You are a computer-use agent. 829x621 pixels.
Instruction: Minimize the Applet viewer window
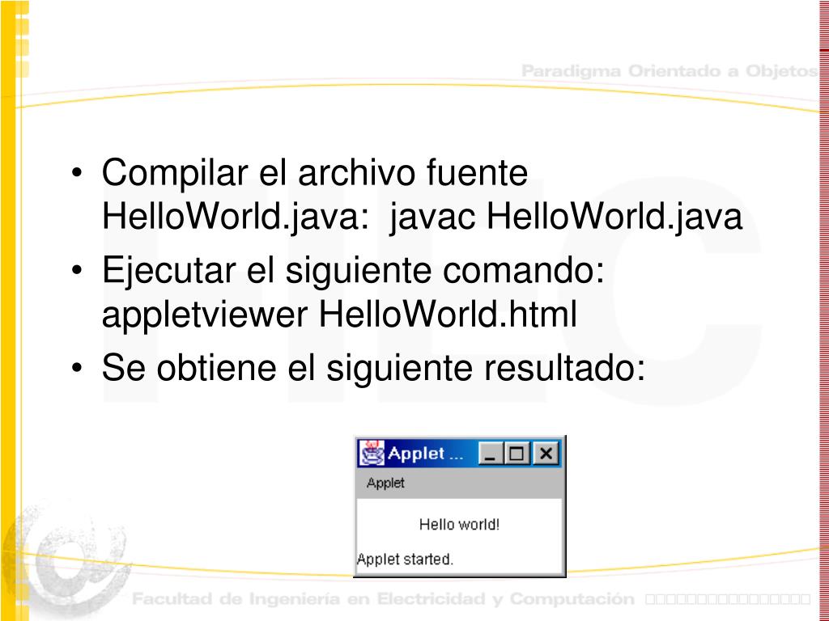click(490, 453)
